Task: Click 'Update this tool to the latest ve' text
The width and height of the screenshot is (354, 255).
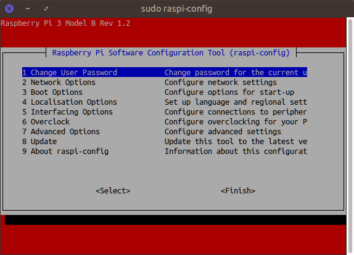Action: (x=236, y=142)
